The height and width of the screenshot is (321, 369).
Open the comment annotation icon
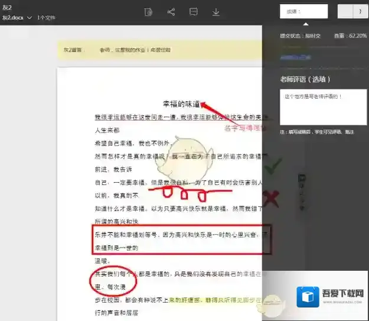(194, 12)
